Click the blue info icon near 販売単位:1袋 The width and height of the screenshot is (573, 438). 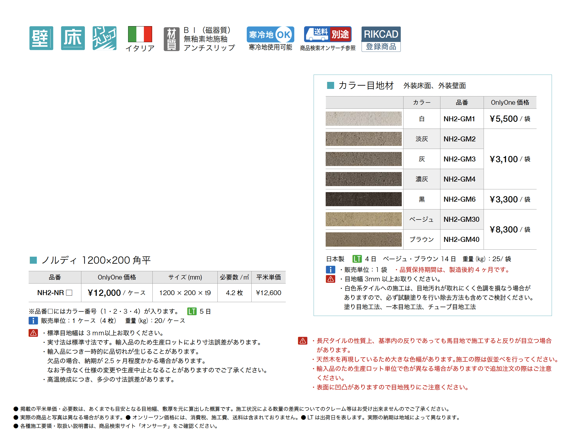(x=330, y=269)
